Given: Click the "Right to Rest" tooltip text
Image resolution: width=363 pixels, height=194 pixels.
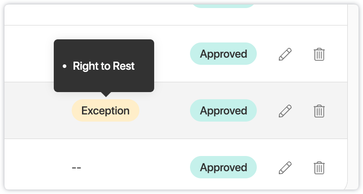Looking at the screenshot, I should click(104, 66).
